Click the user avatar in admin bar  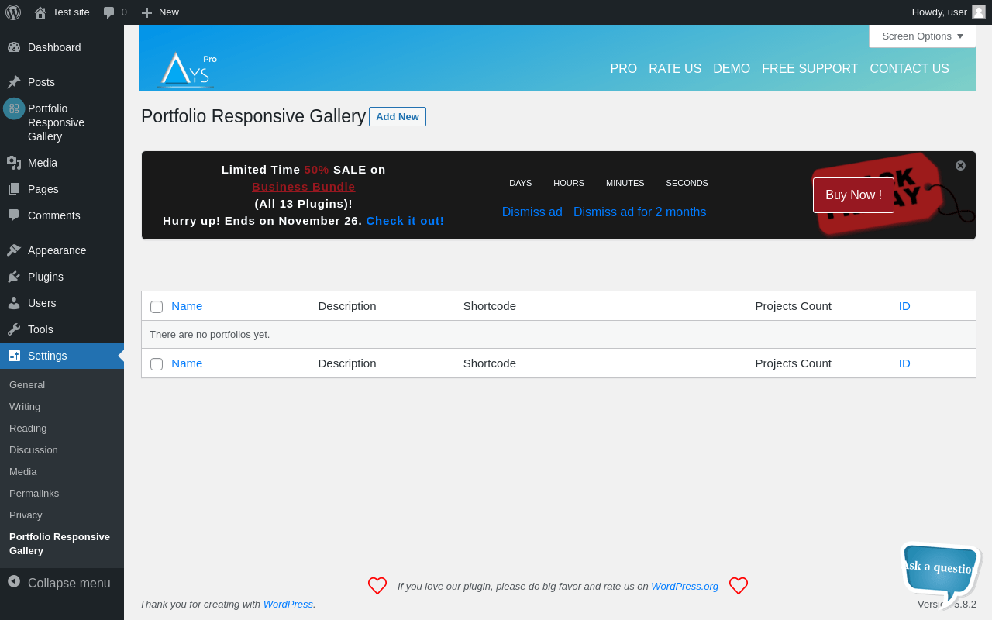coord(979,12)
